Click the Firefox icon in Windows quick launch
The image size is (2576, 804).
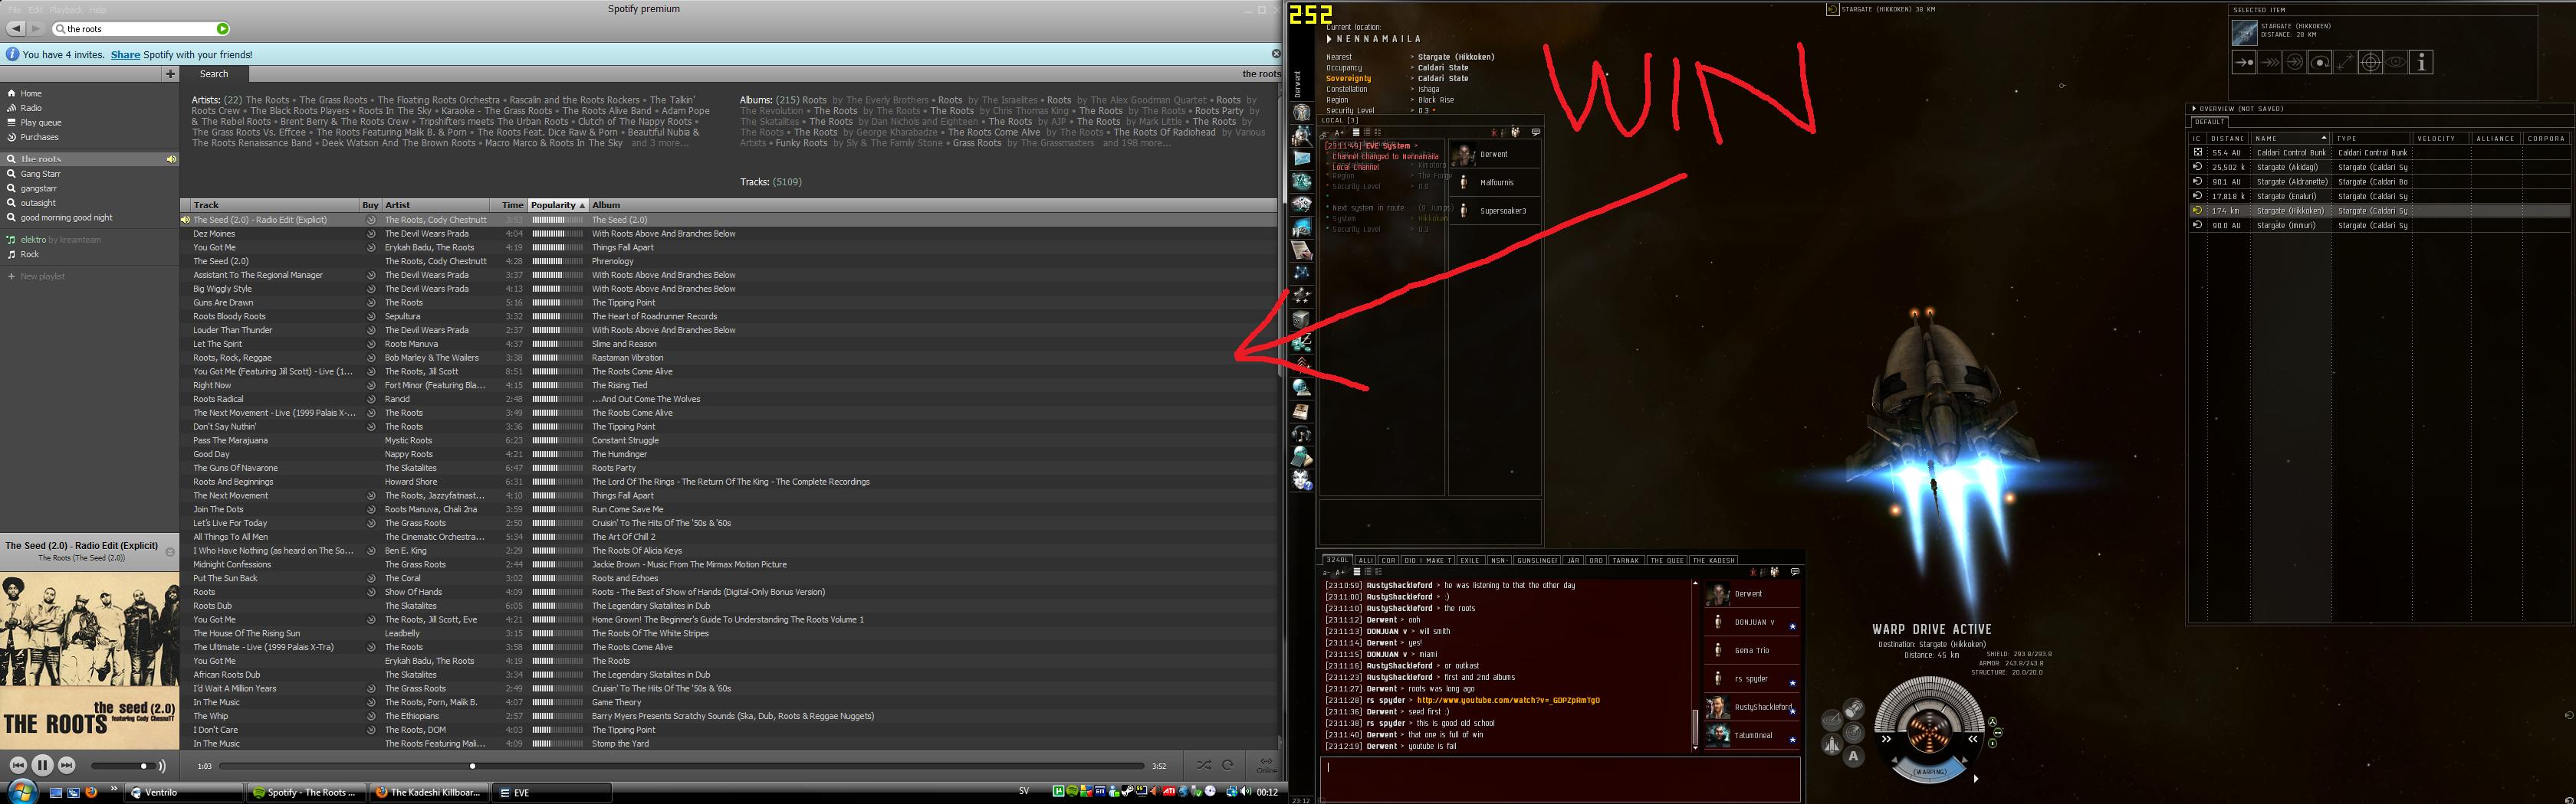click(91, 793)
